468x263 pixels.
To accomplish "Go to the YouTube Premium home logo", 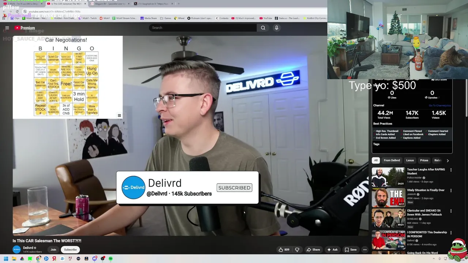I will [x=25, y=28].
